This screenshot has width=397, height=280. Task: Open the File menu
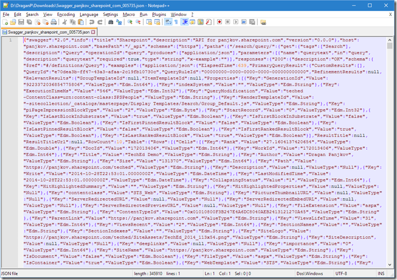(x=6, y=14)
